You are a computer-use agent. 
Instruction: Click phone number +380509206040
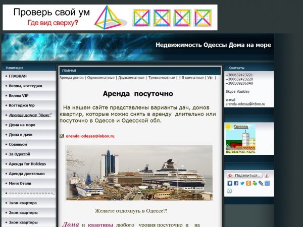(239, 83)
